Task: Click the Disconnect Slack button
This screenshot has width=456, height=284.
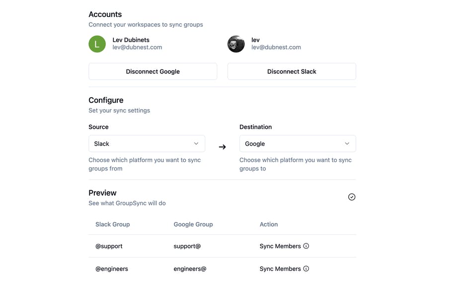Action: click(292, 71)
